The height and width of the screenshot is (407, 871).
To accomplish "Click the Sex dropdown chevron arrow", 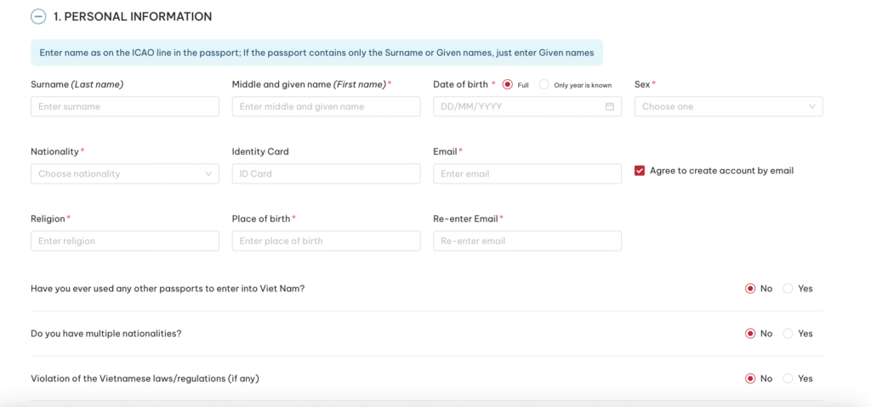I will coord(811,107).
